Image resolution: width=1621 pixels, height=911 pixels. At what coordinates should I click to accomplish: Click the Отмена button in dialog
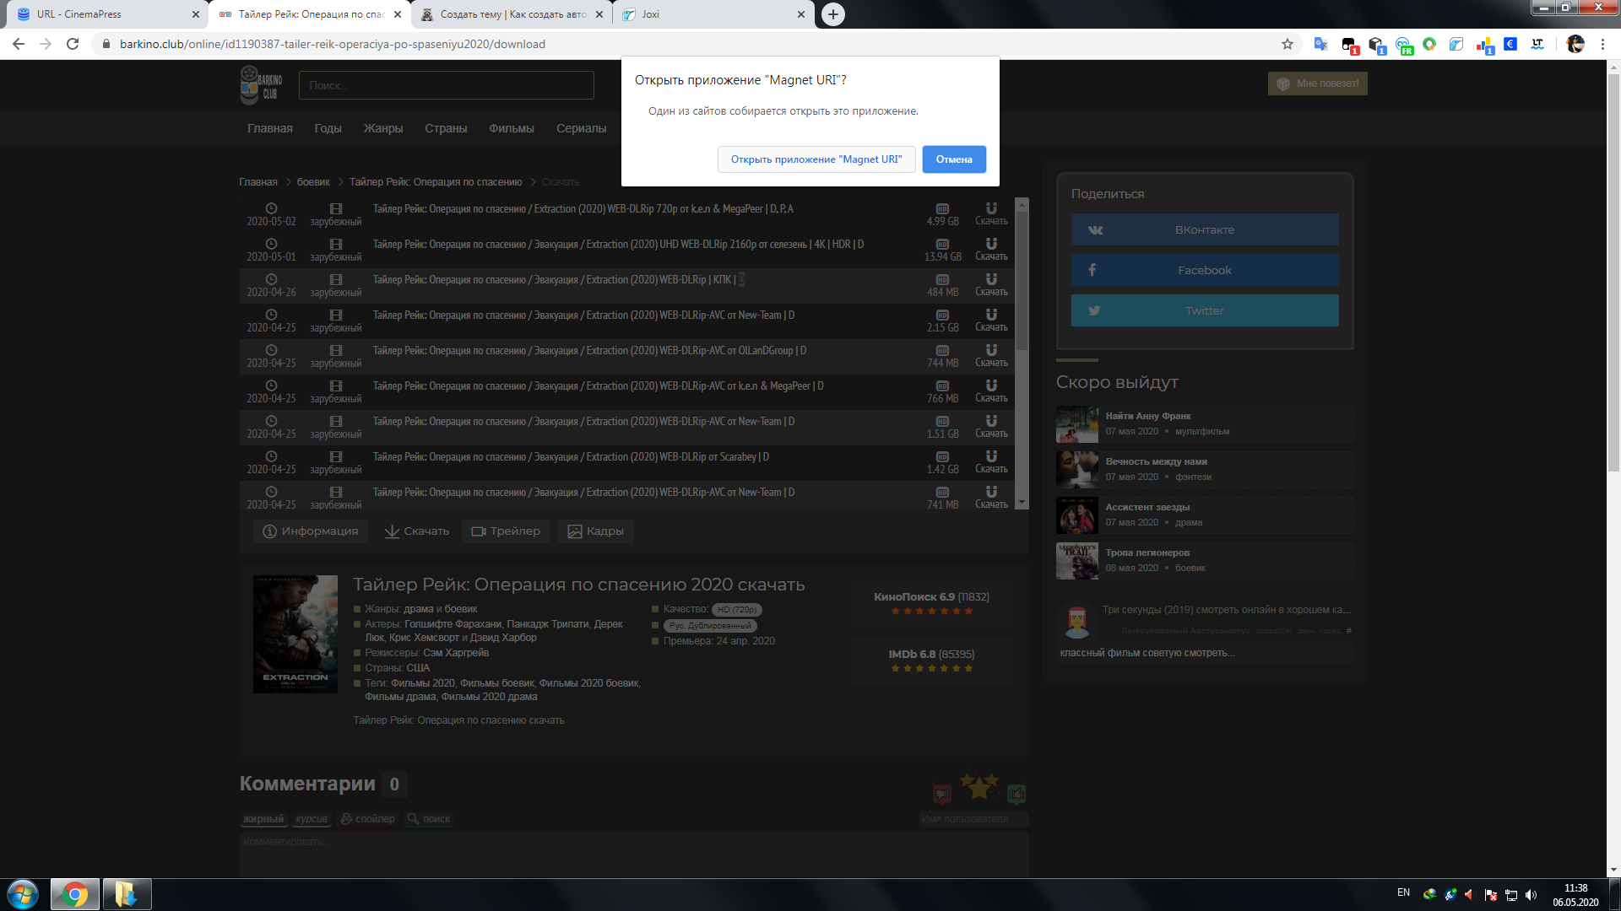(x=954, y=159)
